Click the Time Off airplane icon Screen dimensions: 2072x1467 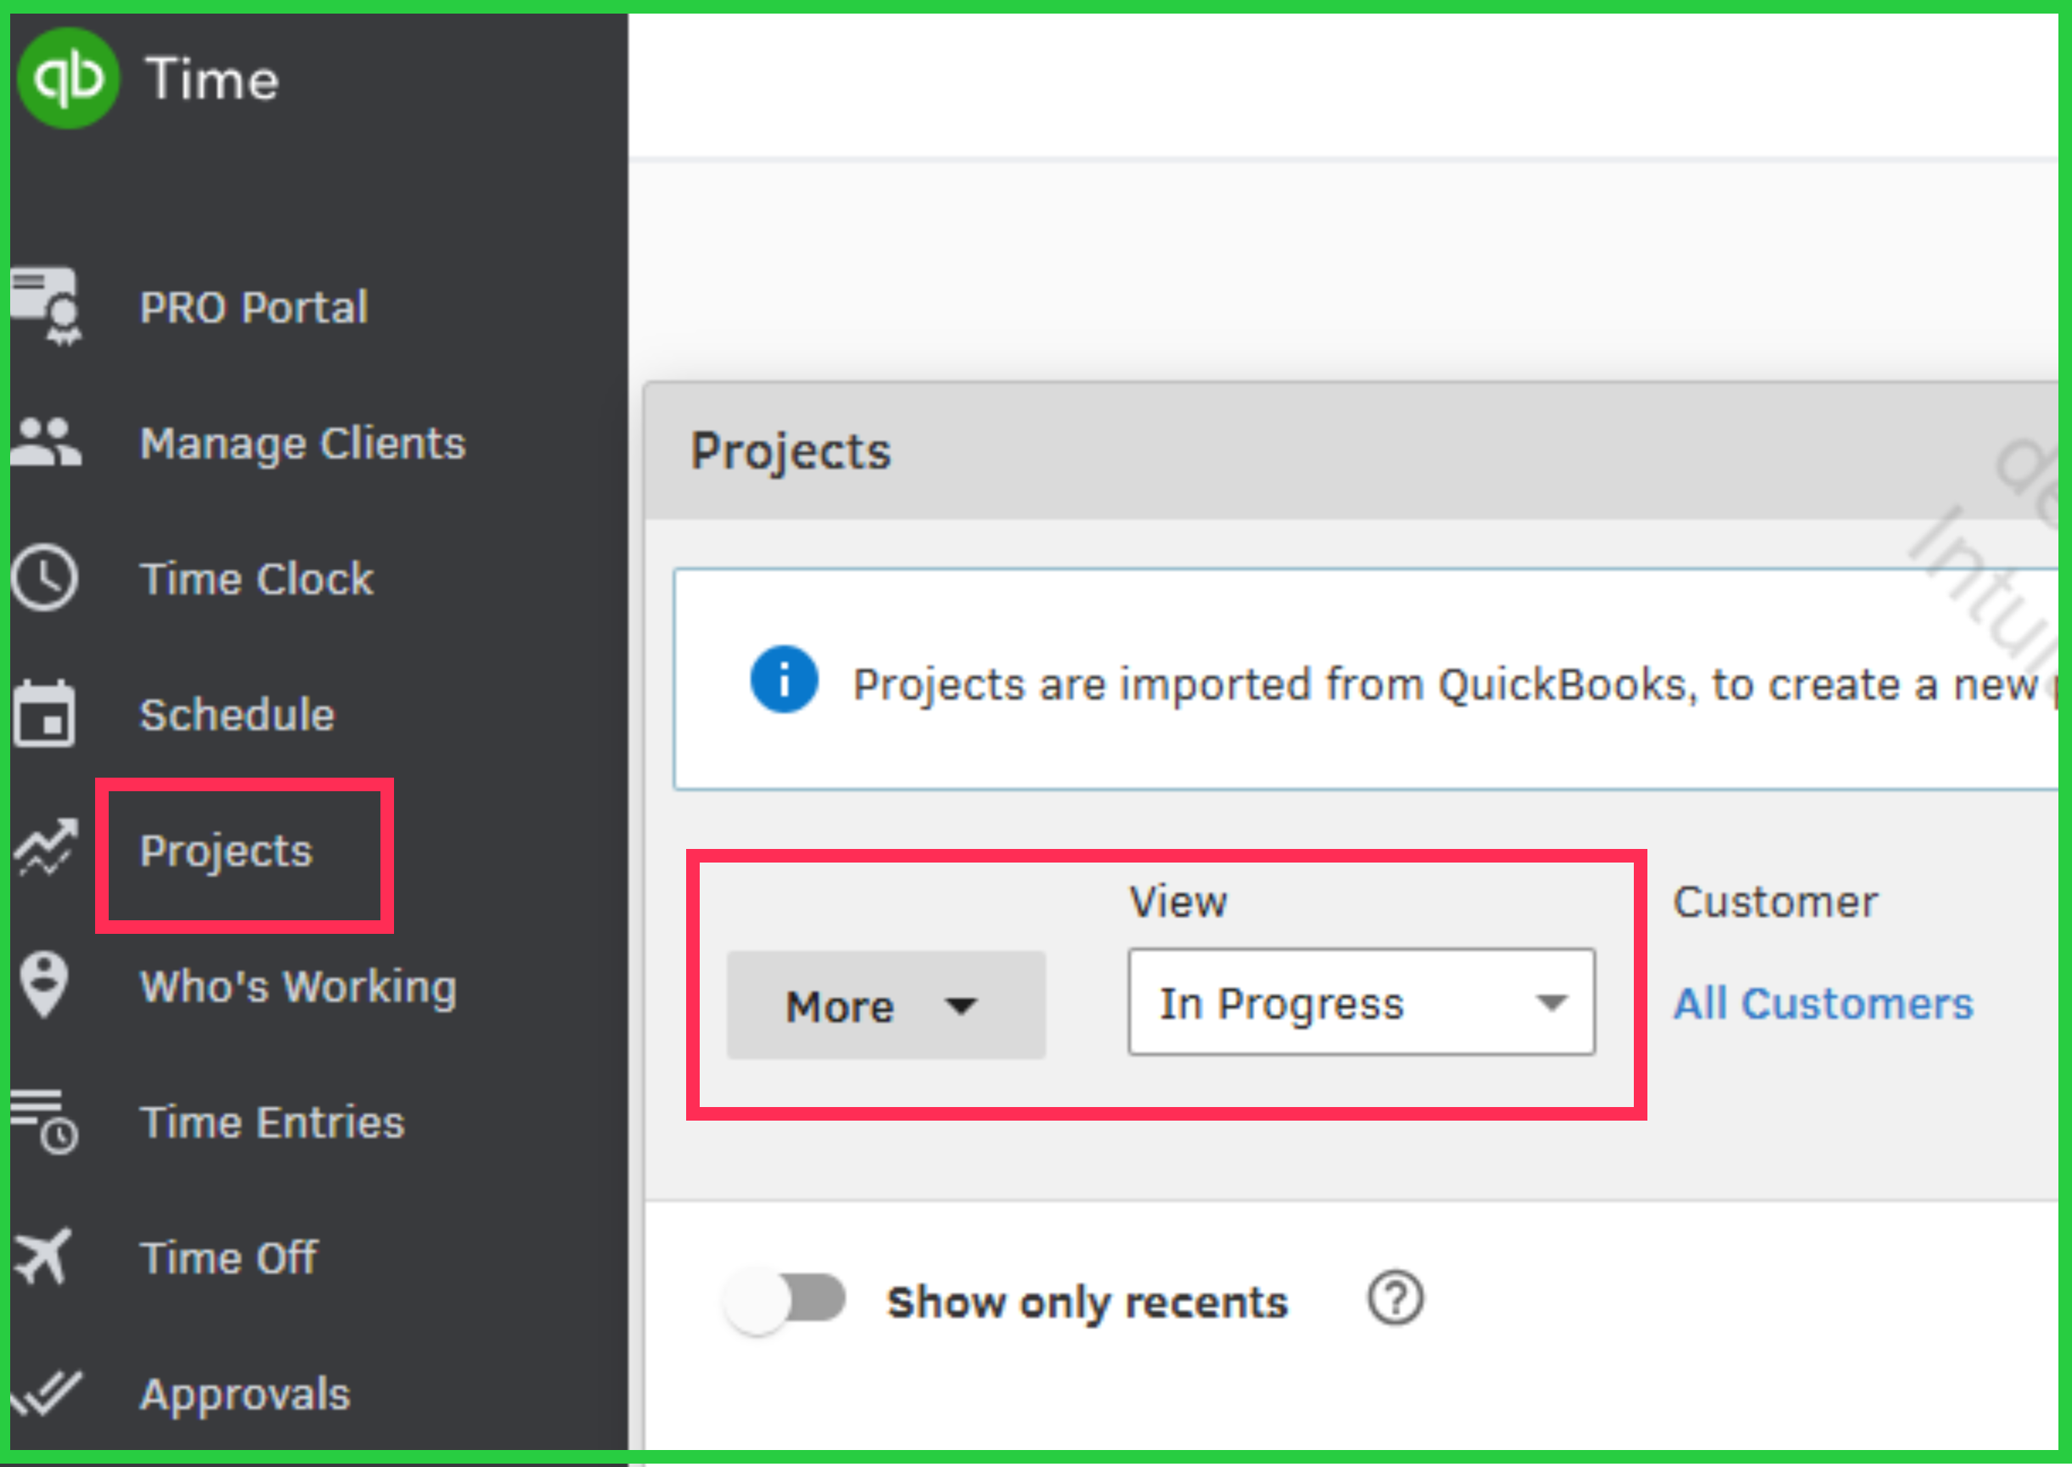pos(43,1256)
